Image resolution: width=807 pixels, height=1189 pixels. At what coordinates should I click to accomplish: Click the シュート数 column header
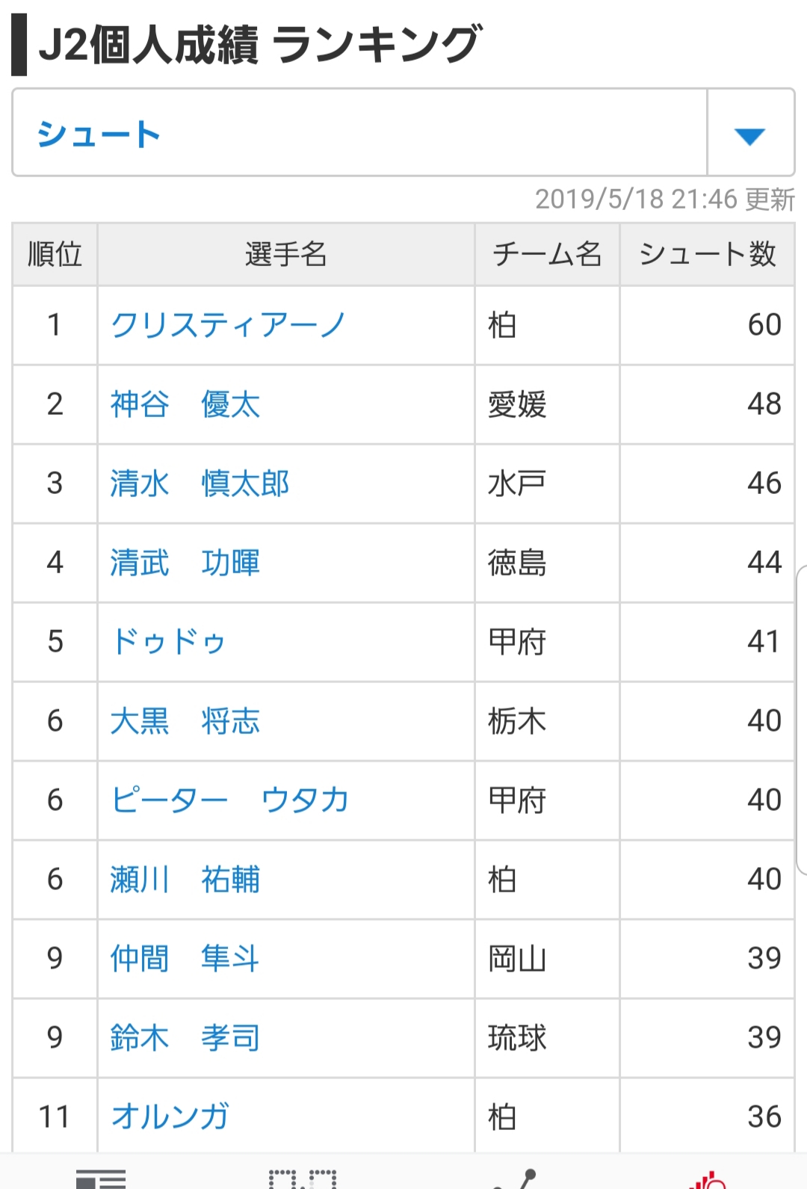[x=707, y=254]
